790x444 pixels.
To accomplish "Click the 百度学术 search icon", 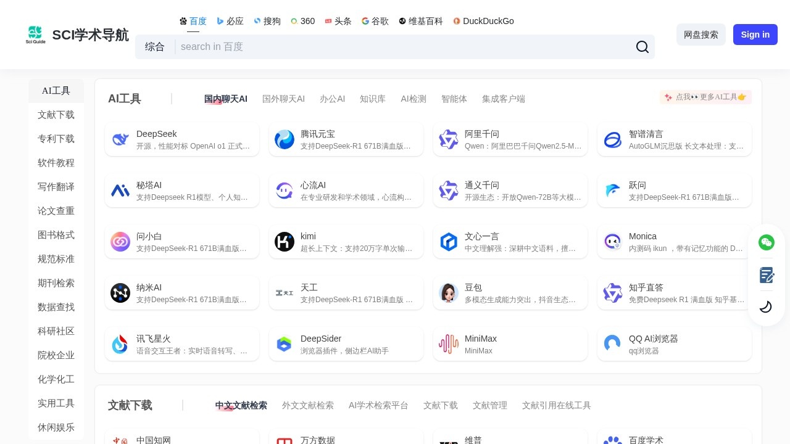I will click(613, 440).
